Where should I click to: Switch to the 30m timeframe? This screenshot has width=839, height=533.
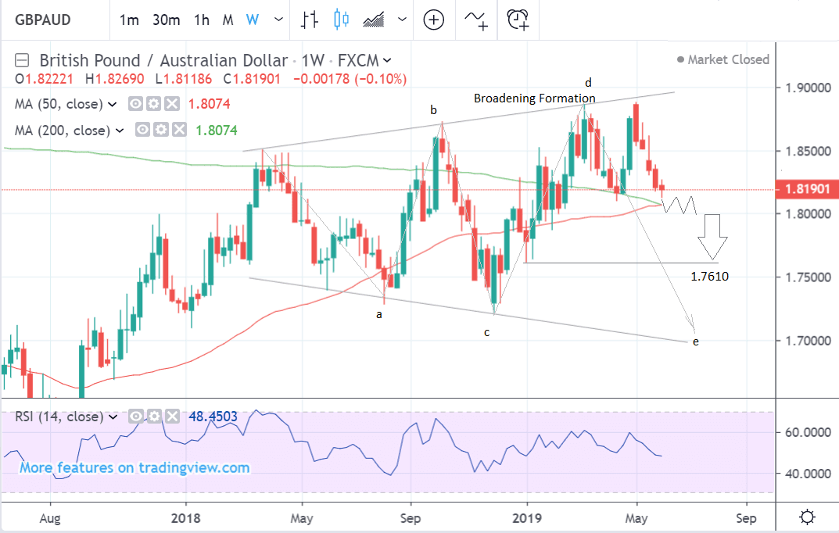coord(166,20)
